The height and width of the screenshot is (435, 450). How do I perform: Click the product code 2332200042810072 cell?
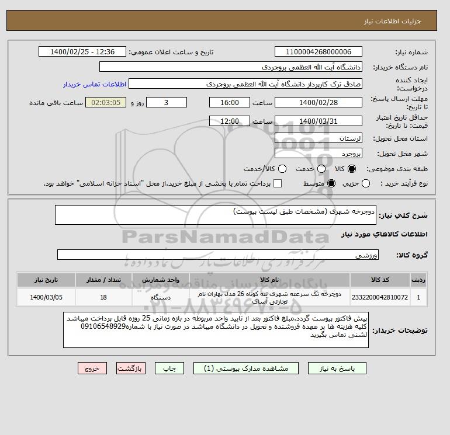point(380,297)
